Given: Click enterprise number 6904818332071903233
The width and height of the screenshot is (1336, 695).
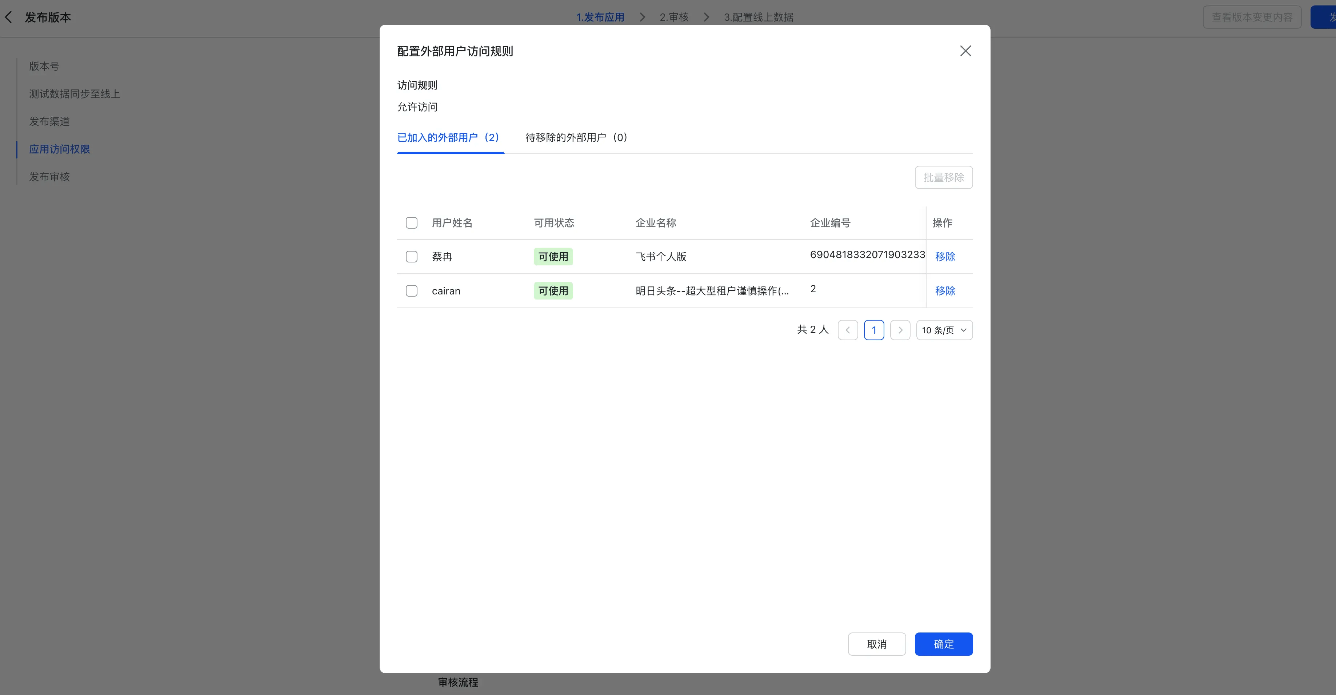Looking at the screenshot, I should (x=867, y=254).
